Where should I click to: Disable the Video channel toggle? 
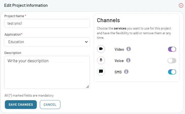pos(172,49)
